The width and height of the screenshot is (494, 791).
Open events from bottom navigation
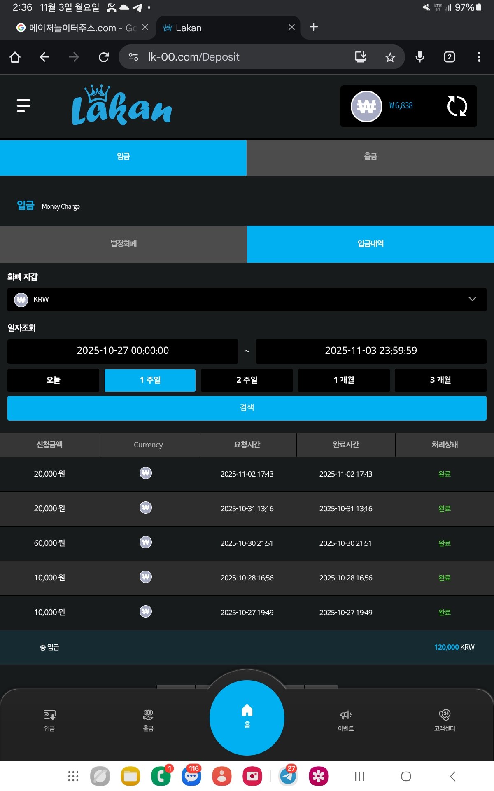pos(346,720)
